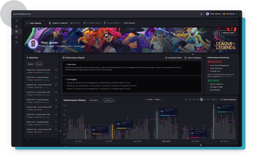Set history range to 2W
255x161 pixels.
click(190, 100)
